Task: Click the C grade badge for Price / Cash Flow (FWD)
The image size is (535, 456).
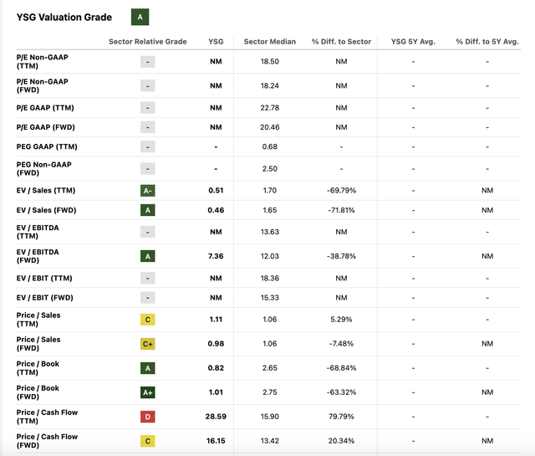Action: [148, 441]
